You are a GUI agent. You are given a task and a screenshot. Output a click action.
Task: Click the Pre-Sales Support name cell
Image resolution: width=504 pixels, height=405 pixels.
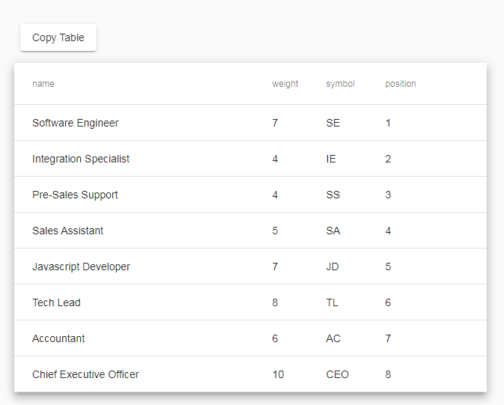pyautogui.click(x=75, y=195)
